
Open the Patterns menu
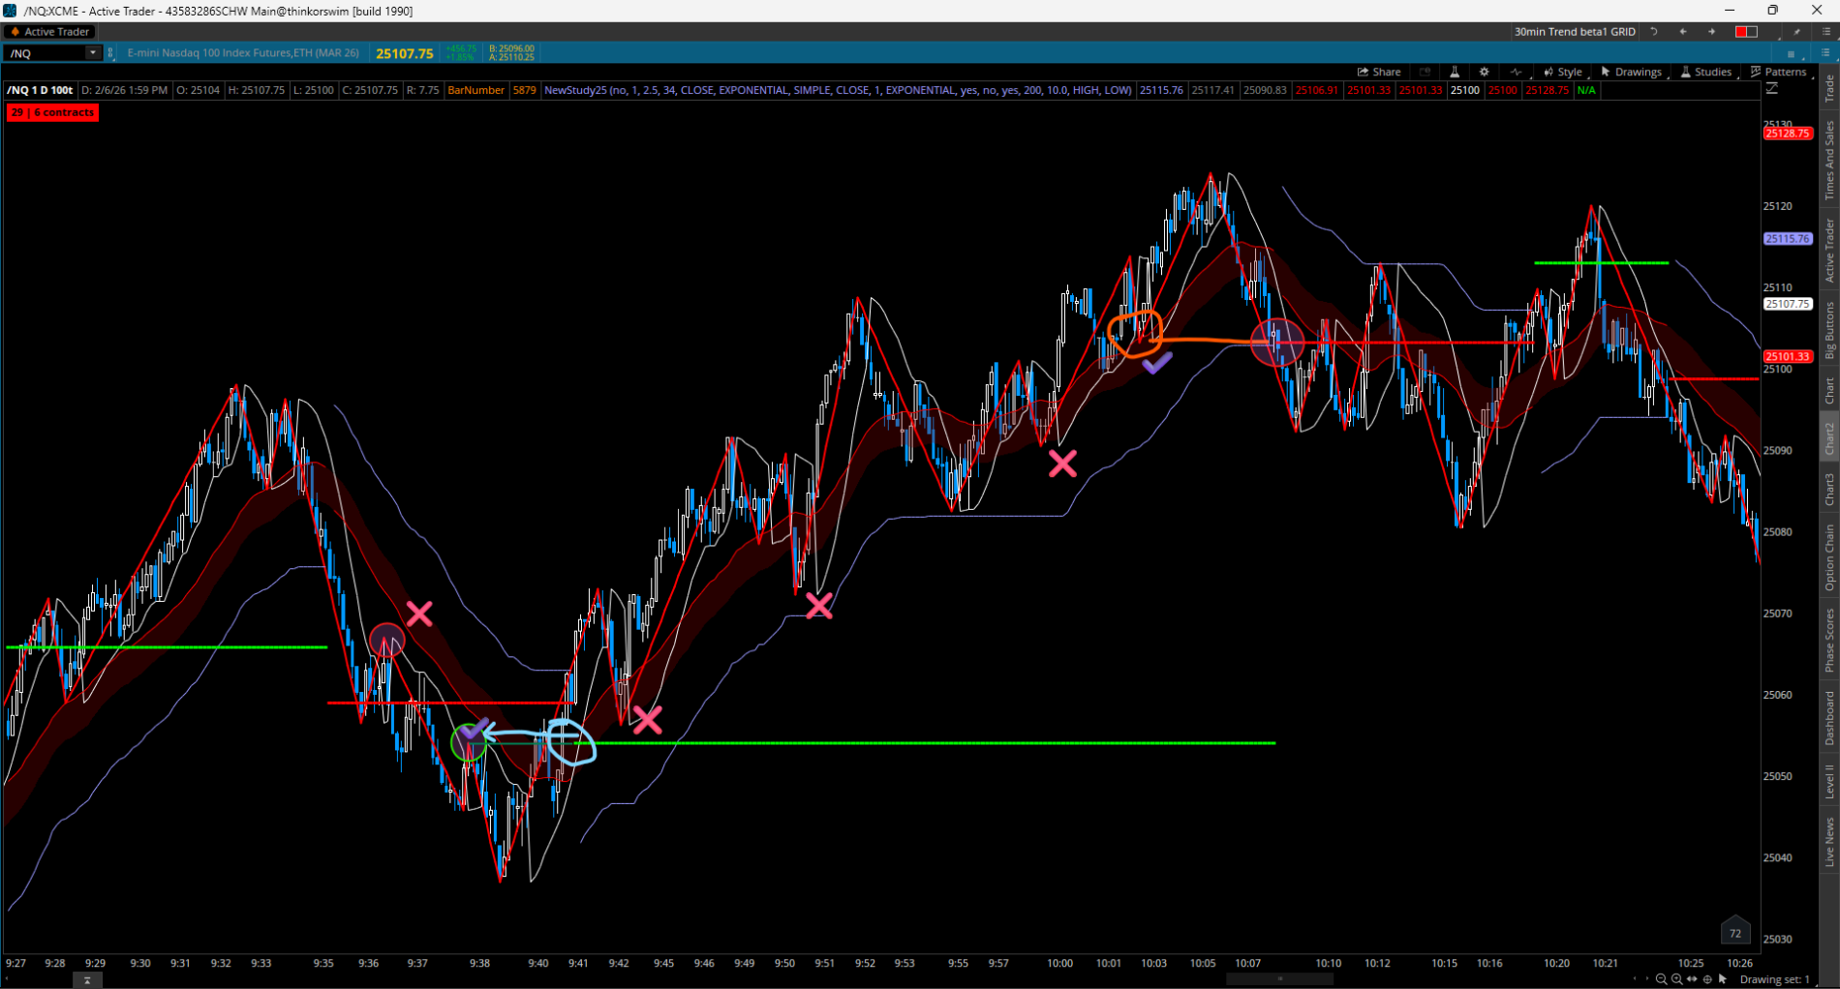pyautogui.click(x=1778, y=72)
